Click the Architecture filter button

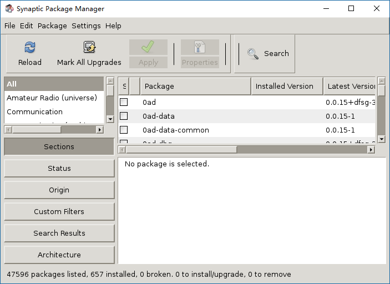tap(59, 255)
